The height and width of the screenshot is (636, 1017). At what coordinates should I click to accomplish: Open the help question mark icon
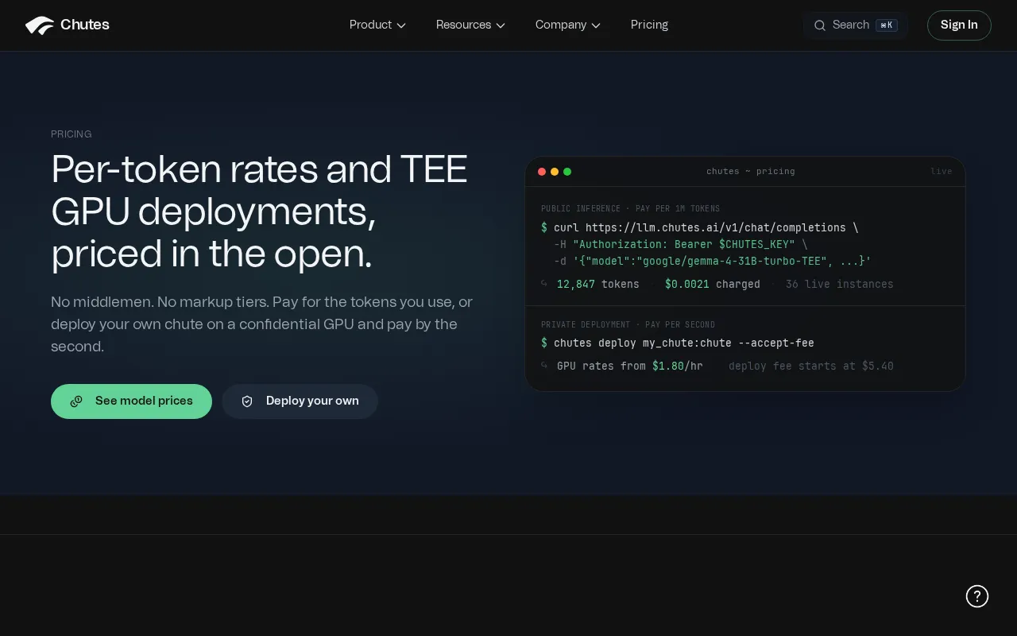coord(977,596)
